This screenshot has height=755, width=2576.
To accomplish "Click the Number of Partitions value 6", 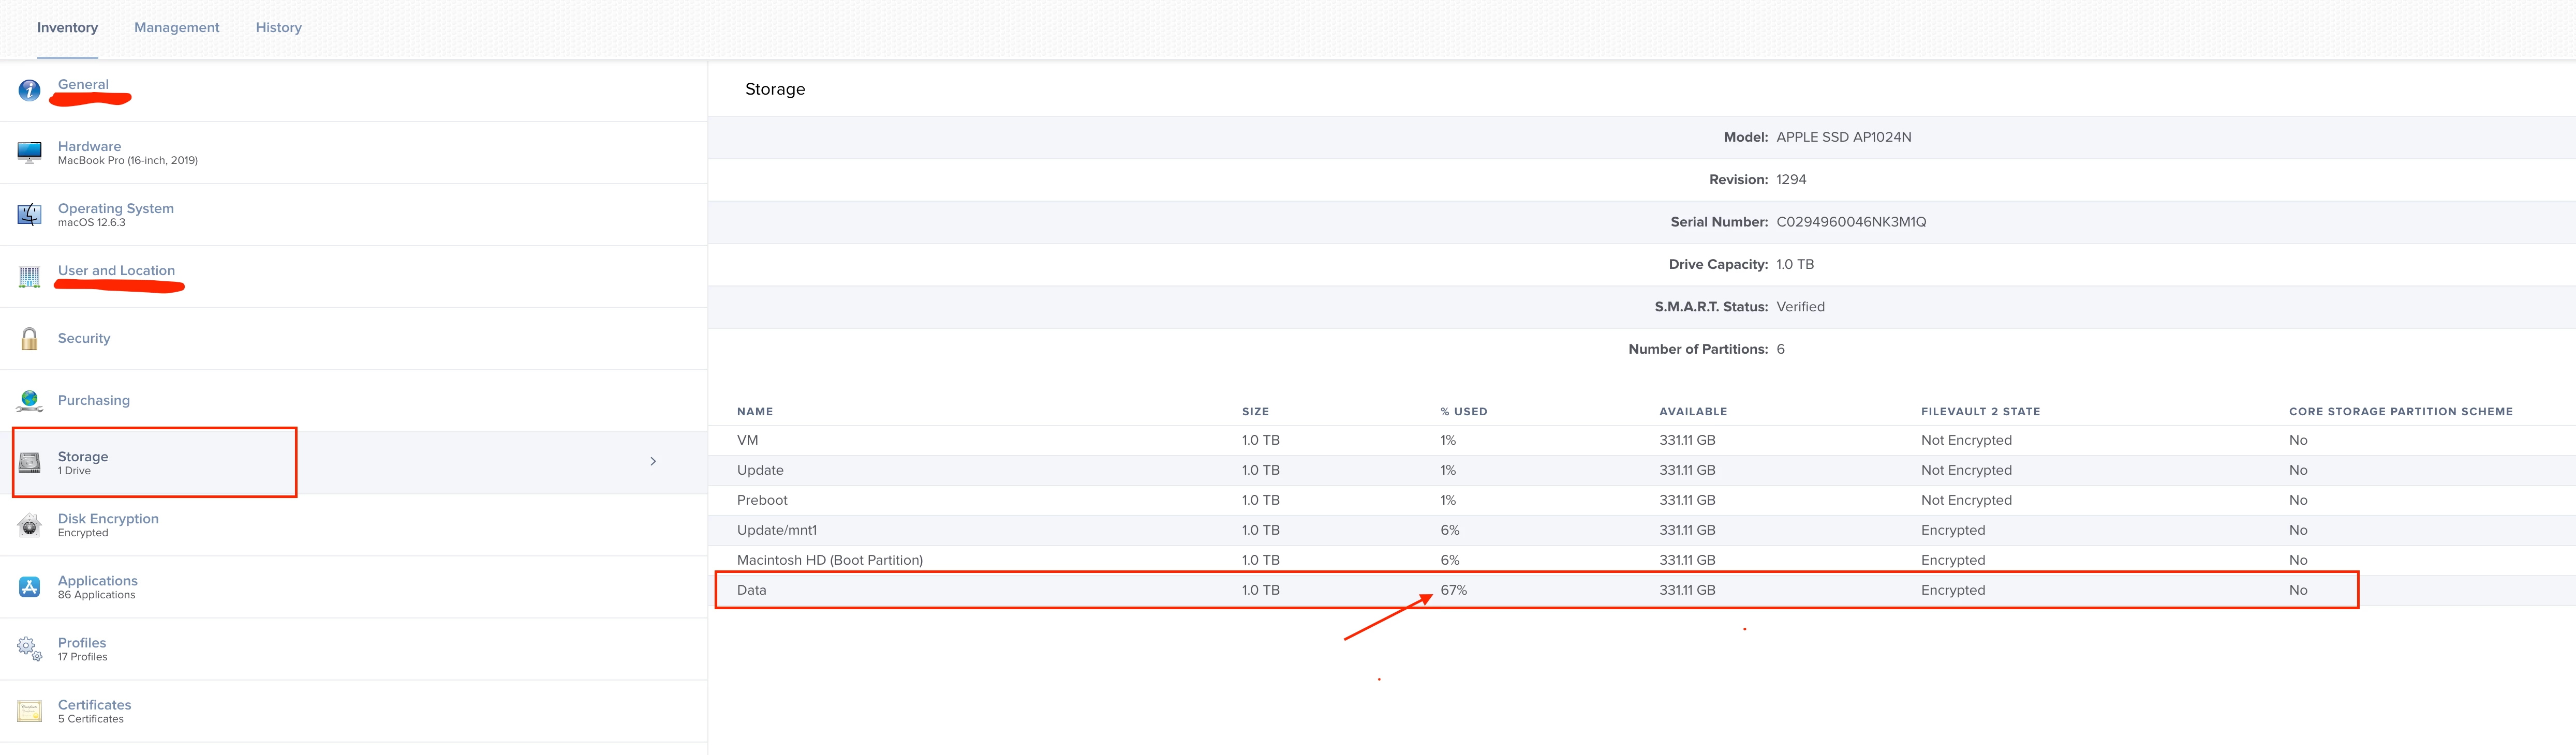I will pos(1780,350).
